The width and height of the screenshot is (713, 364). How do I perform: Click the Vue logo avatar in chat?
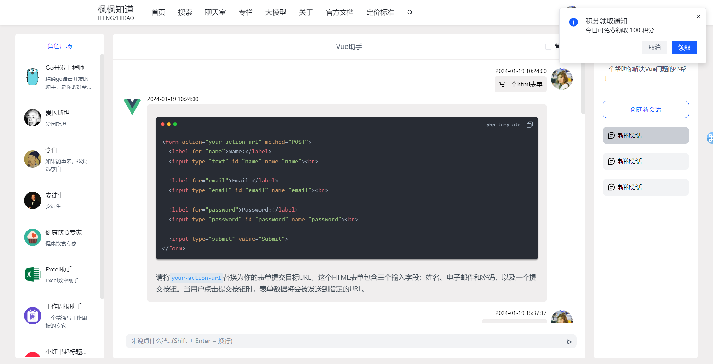132,106
